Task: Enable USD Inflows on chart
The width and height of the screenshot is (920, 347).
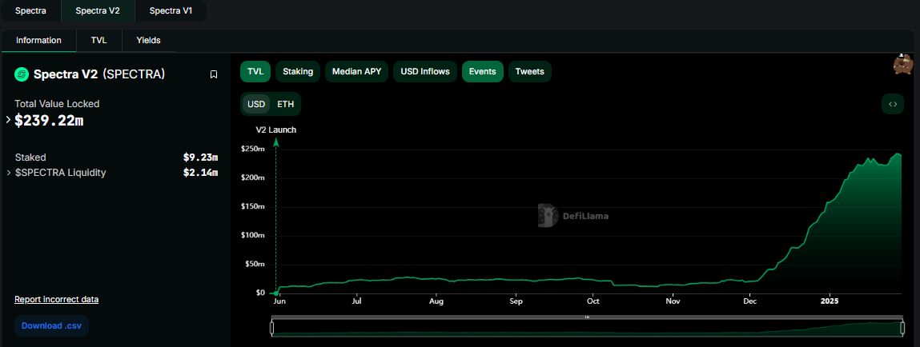Action: click(x=425, y=71)
